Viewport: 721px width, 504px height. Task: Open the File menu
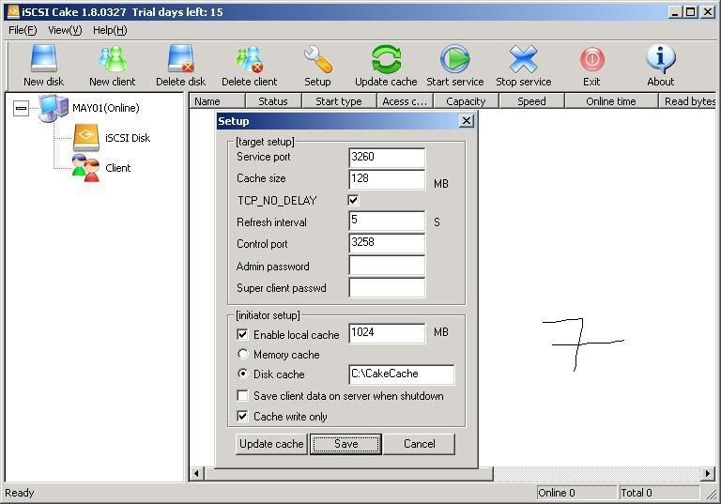point(23,30)
